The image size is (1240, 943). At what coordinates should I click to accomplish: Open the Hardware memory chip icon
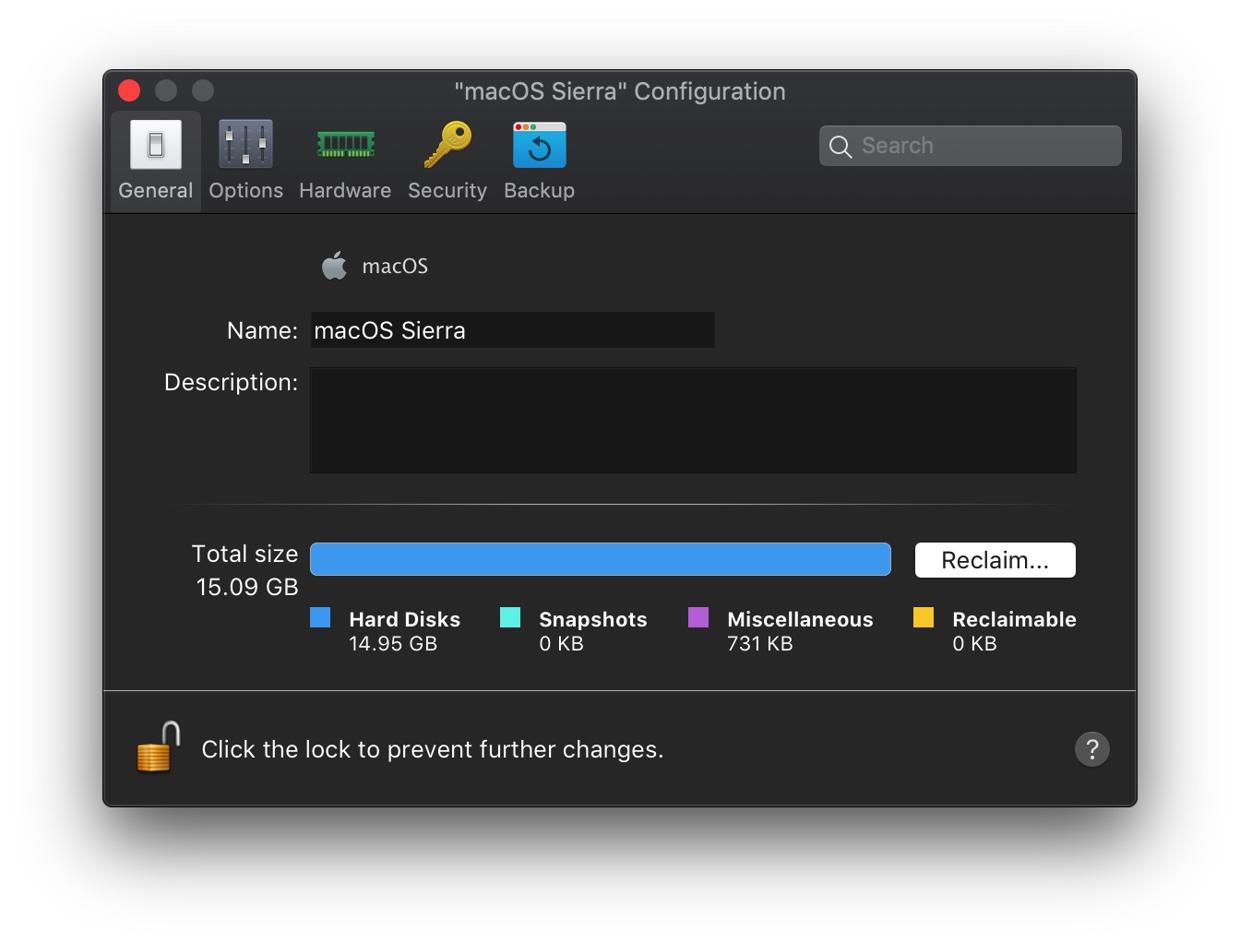[x=345, y=145]
